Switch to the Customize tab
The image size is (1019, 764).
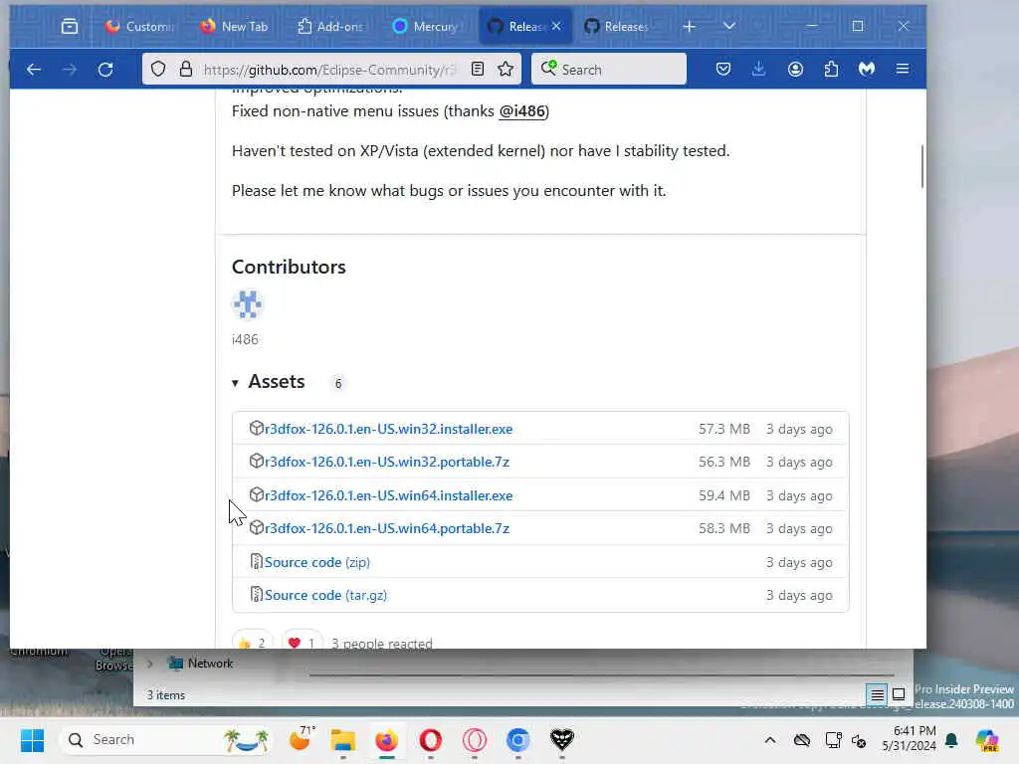tap(140, 26)
